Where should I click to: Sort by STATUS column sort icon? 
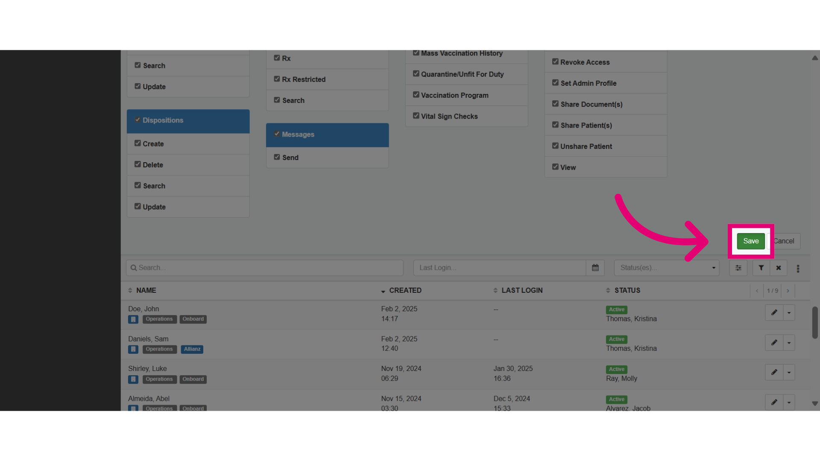(x=608, y=290)
